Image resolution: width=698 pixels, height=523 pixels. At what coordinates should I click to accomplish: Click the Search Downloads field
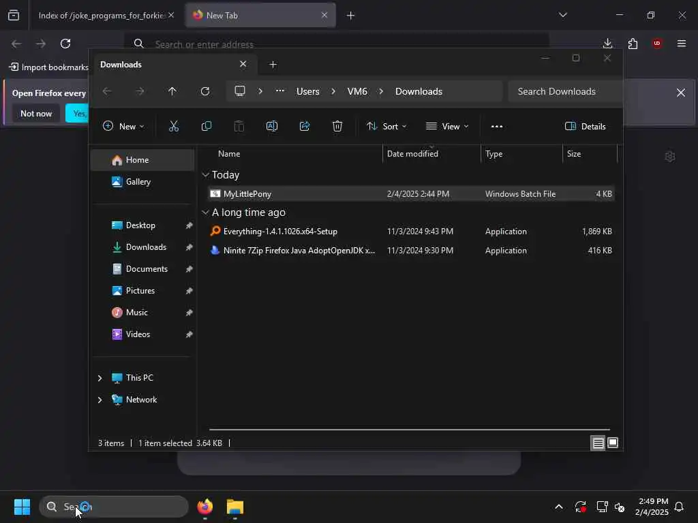point(564,91)
